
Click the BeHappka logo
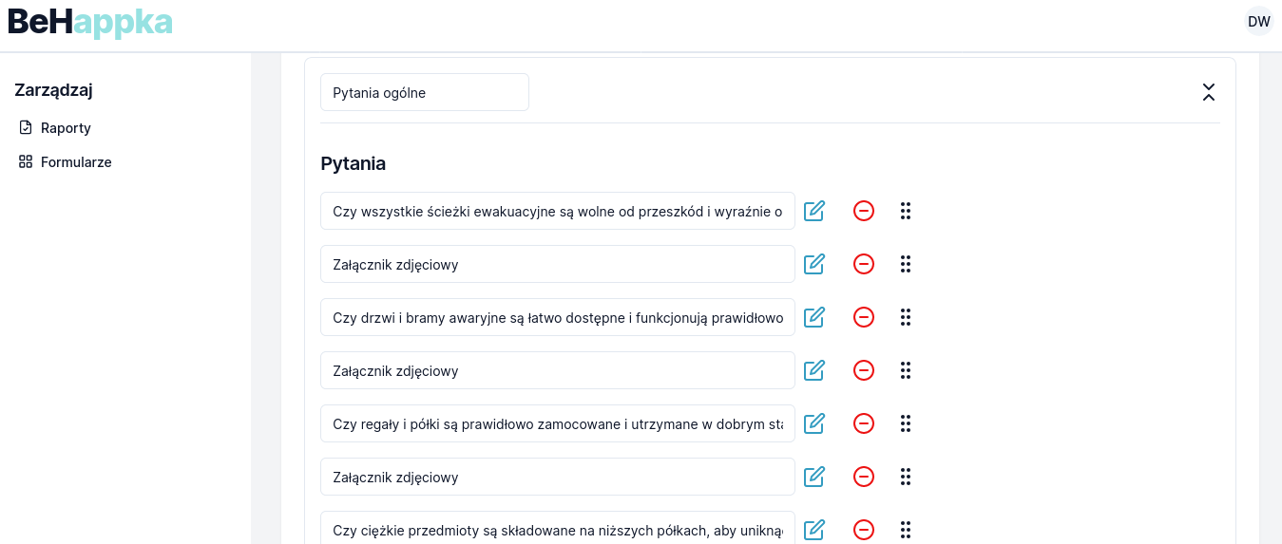90,23
